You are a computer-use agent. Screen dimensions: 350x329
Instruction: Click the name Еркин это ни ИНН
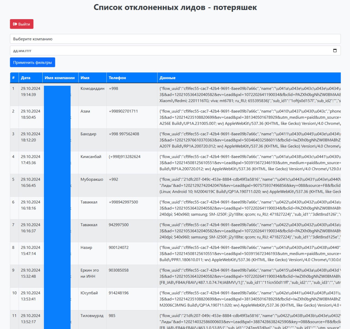[x=90, y=273]
